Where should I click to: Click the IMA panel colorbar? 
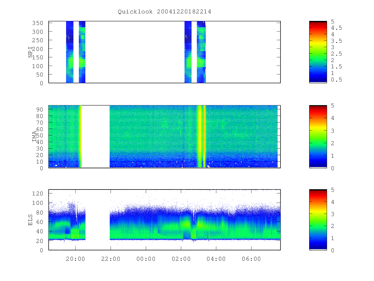tap(318, 136)
